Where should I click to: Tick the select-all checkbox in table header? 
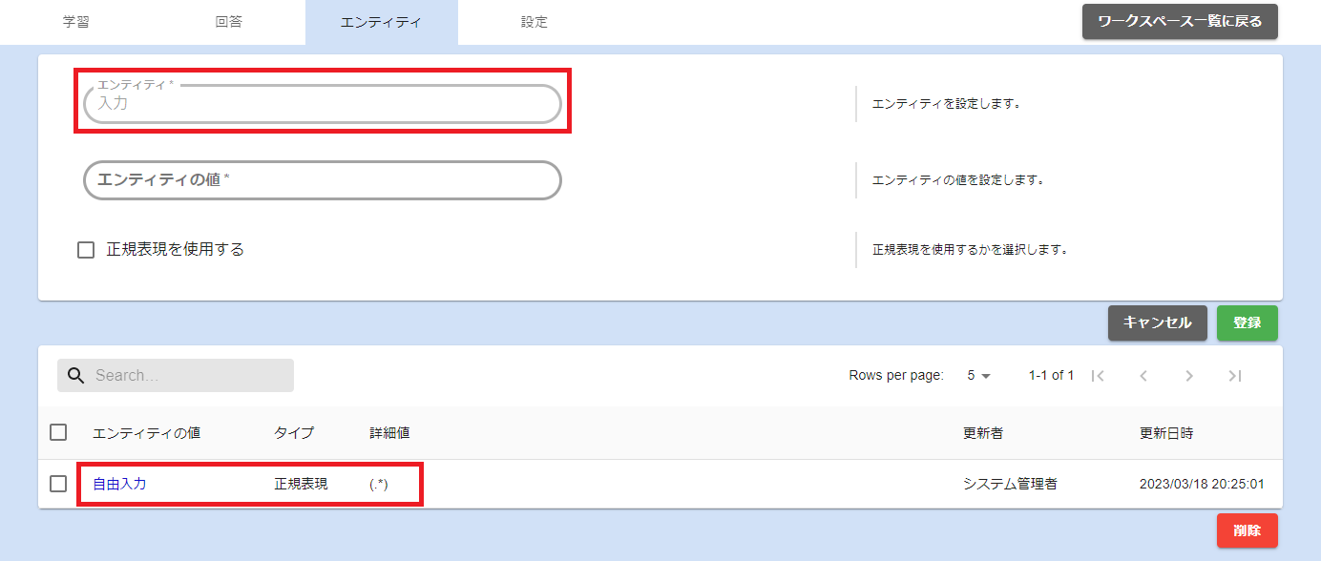[x=58, y=432]
